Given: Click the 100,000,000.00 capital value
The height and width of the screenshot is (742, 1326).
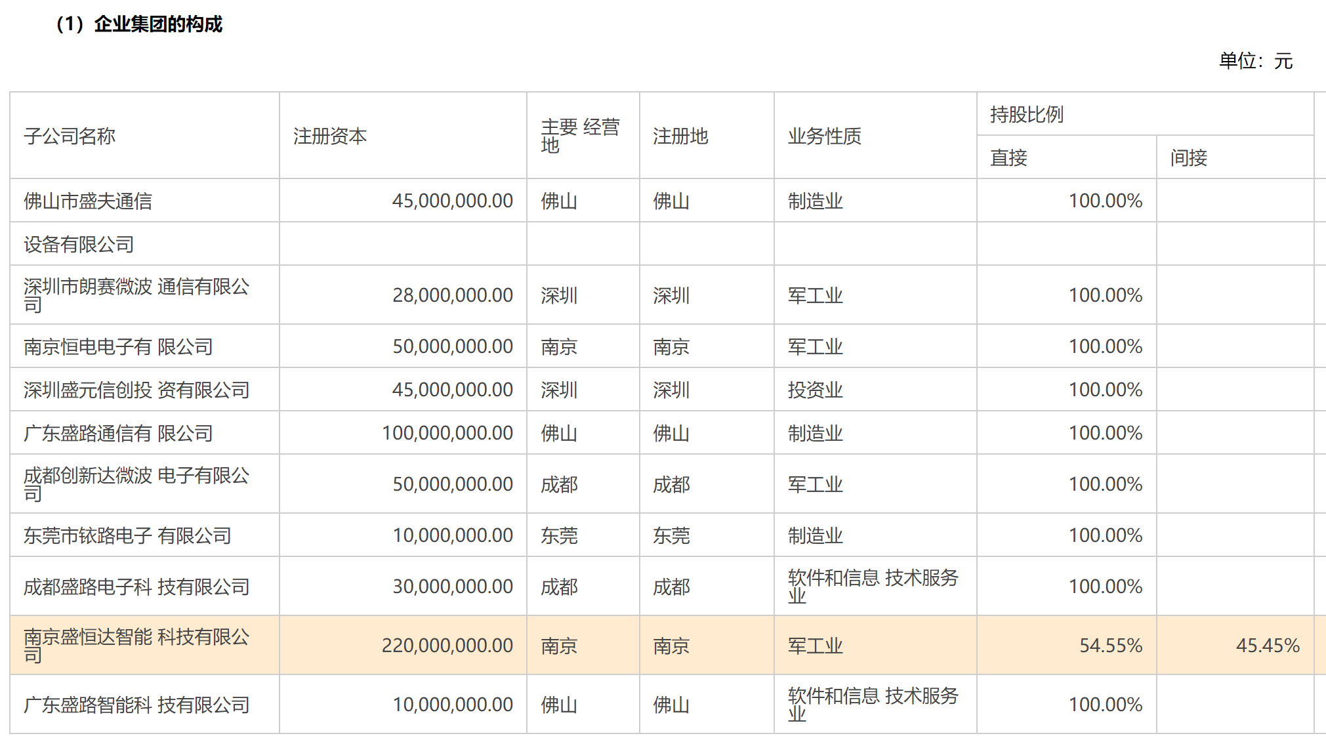Looking at the screenshot, I should pyautogui.click(x=447, y=433).
